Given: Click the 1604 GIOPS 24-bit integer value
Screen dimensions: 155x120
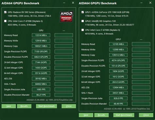Looking at the screenshot, I should coord(118,71).
